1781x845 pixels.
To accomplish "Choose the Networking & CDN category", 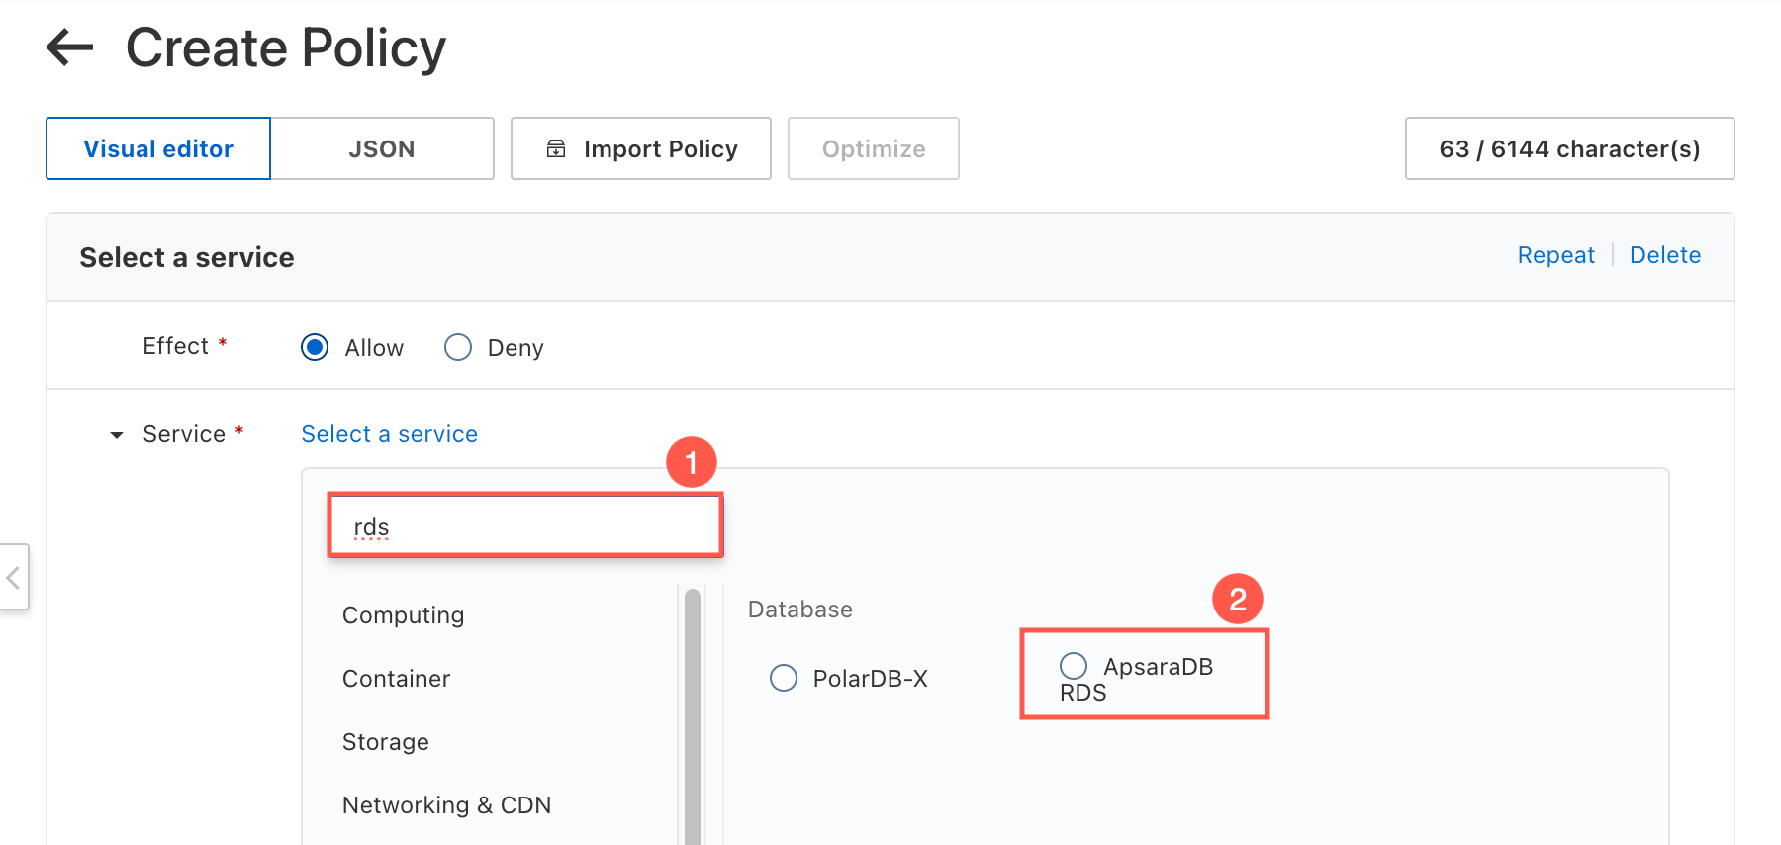I will coord(447,805).
